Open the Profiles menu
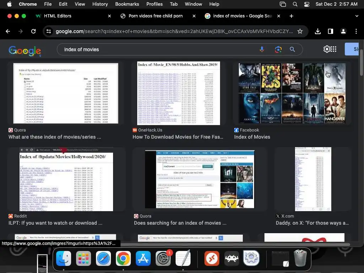 [x=154, y=4]
